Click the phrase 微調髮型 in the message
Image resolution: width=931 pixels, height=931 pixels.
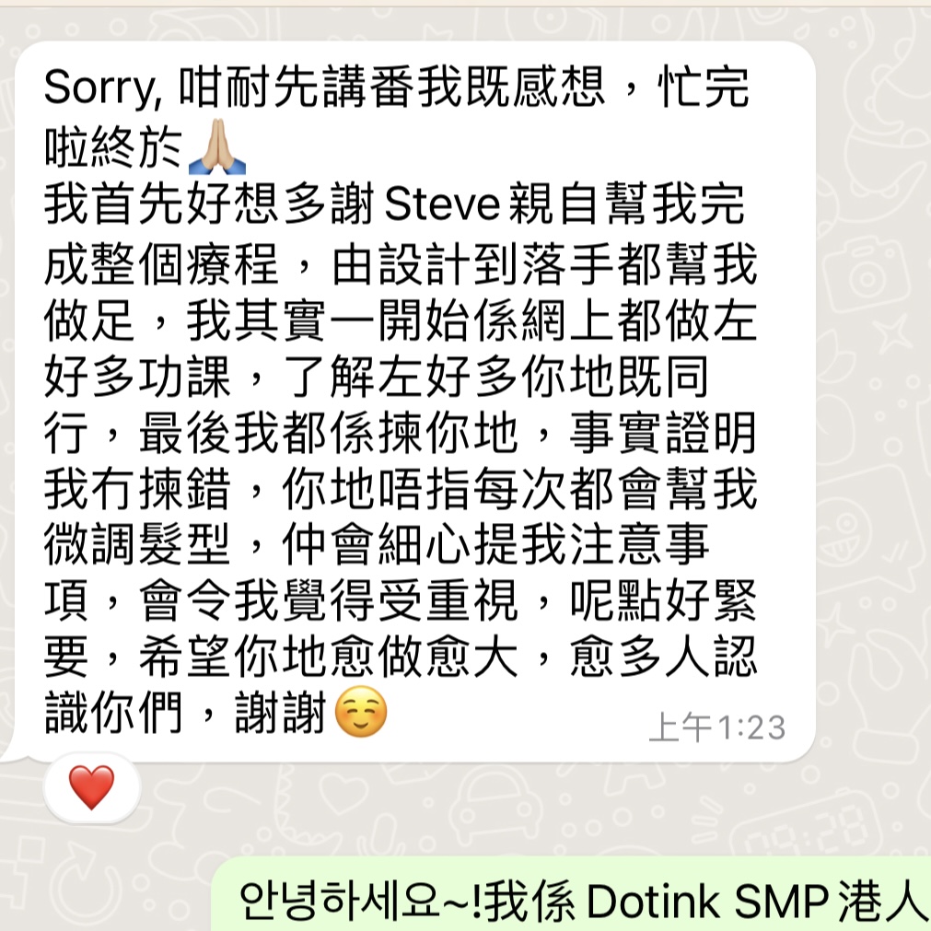[137, 545]
